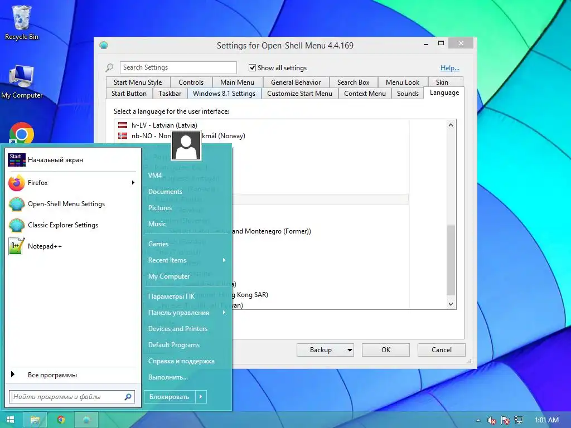Open File Explorer from the taskbar
The width and height of the screenshot is (571, 428).
click(35, 420)
